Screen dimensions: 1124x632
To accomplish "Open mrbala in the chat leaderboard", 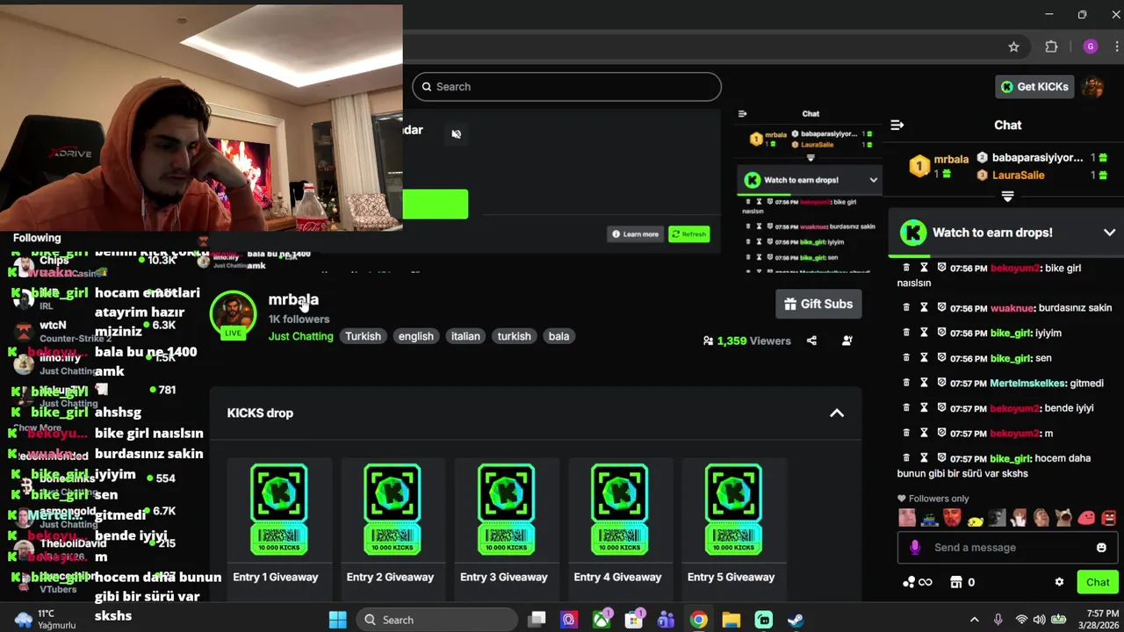I will [x=950, y=160].
